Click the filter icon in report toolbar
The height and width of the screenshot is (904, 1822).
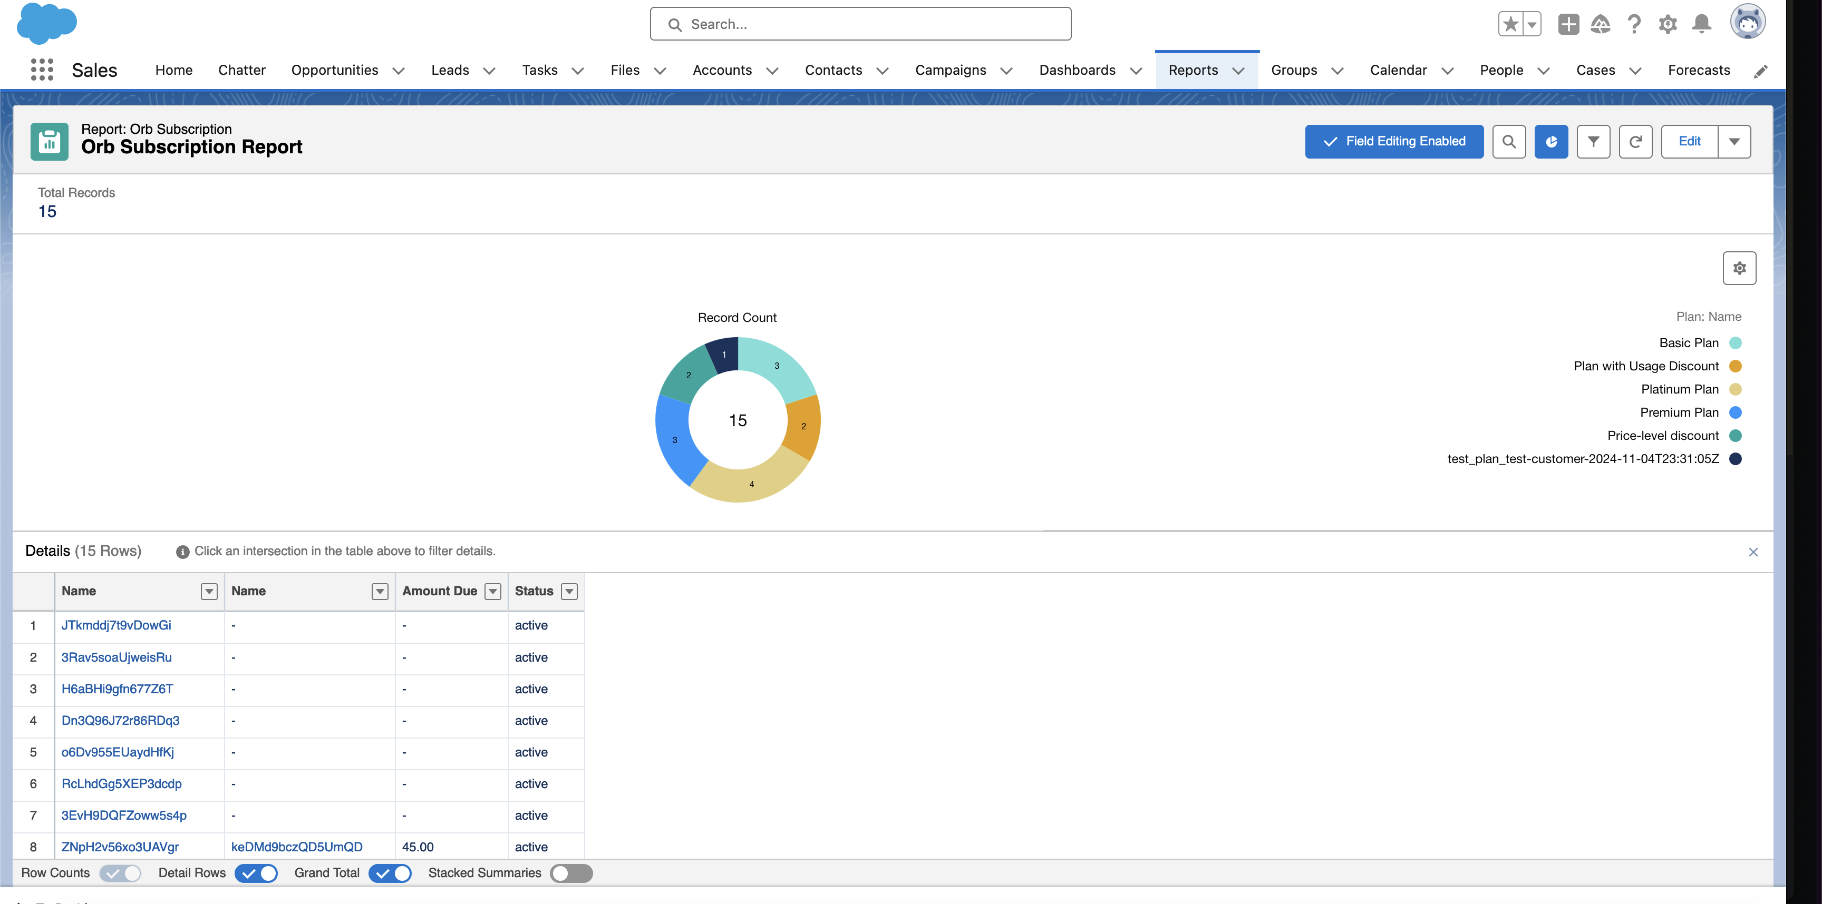pos(1593,141)
